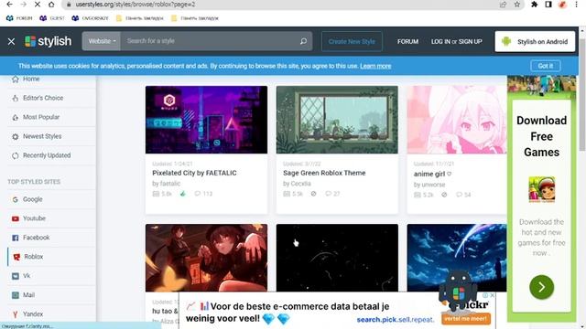586x329 pixels.
Task: Open the GUEST bookmark in bookmarks bar
Action: pos(52,18)
